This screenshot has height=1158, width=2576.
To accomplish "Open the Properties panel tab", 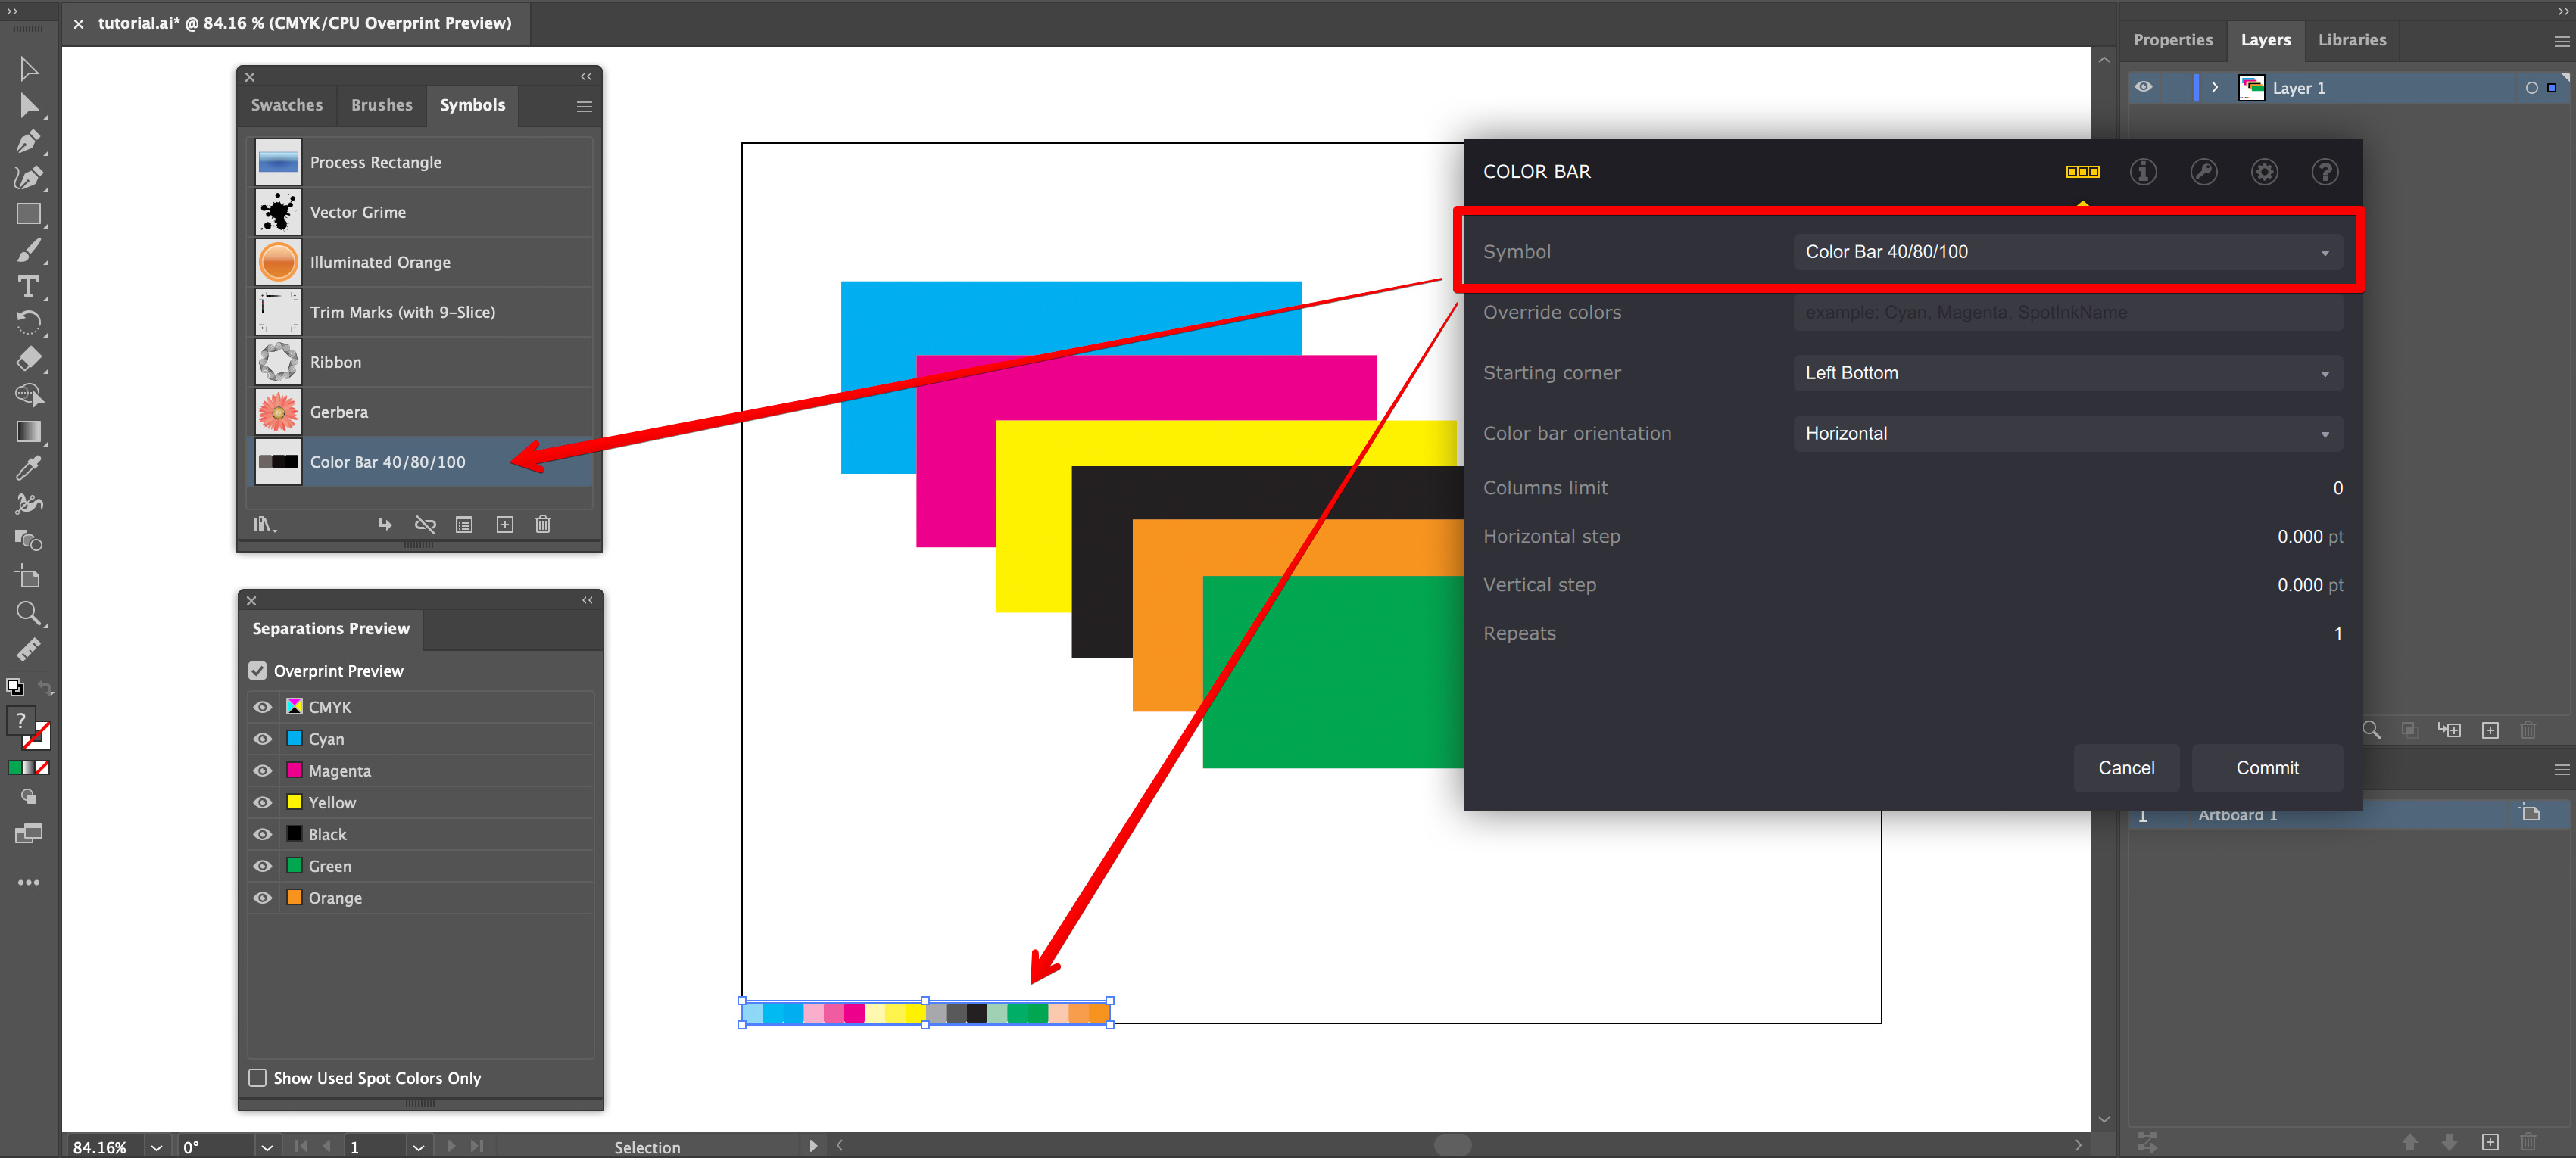I will tap(2172, 40).
